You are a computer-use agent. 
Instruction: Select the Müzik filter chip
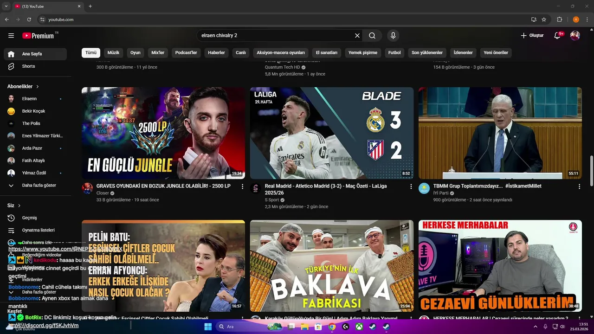[114, 52]
